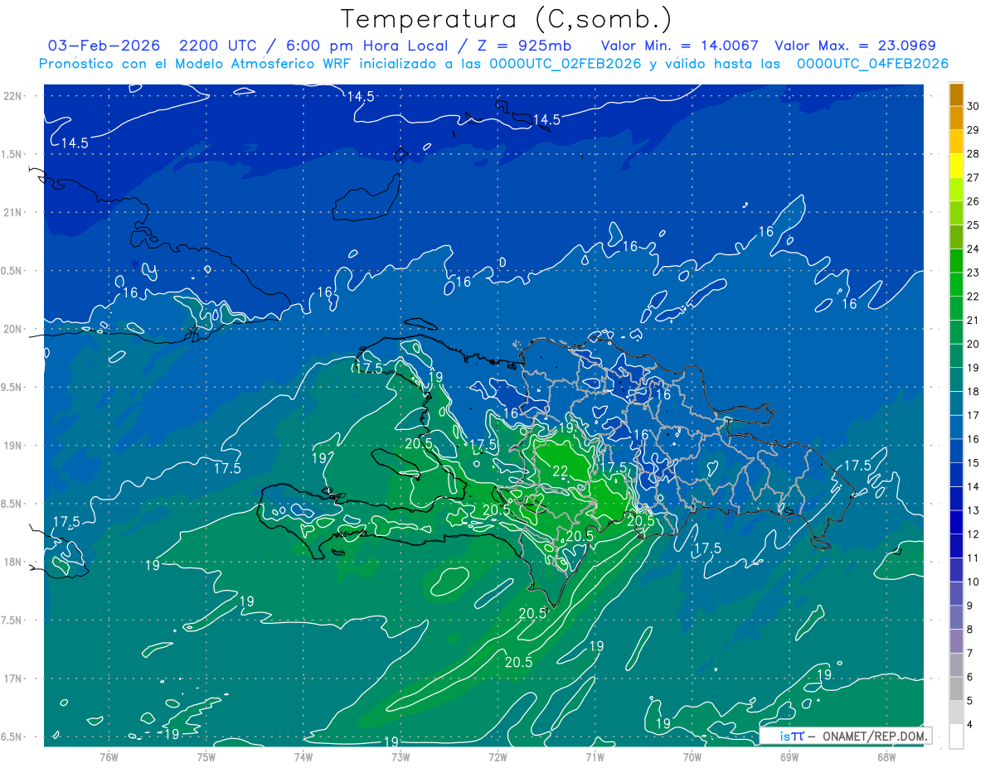Click the "21N" latitude axis label
The image size is (995, 768).
click(x=12, y=212)
